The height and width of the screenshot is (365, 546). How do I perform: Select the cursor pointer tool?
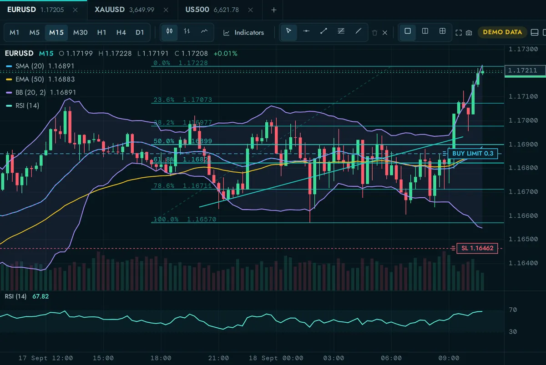click(288, 32)
